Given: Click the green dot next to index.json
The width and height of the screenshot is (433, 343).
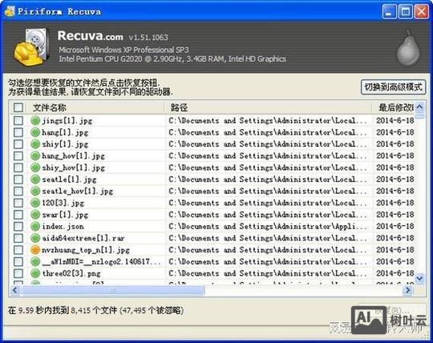Looking at the screenshot, I should (x=35, y=226).
